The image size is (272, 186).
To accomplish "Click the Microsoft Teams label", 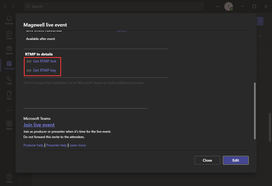I will click(x=37, y=118).
